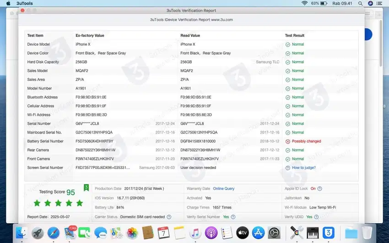Click the Screen Serial Number ex-factory value

(x=103, y=168)
